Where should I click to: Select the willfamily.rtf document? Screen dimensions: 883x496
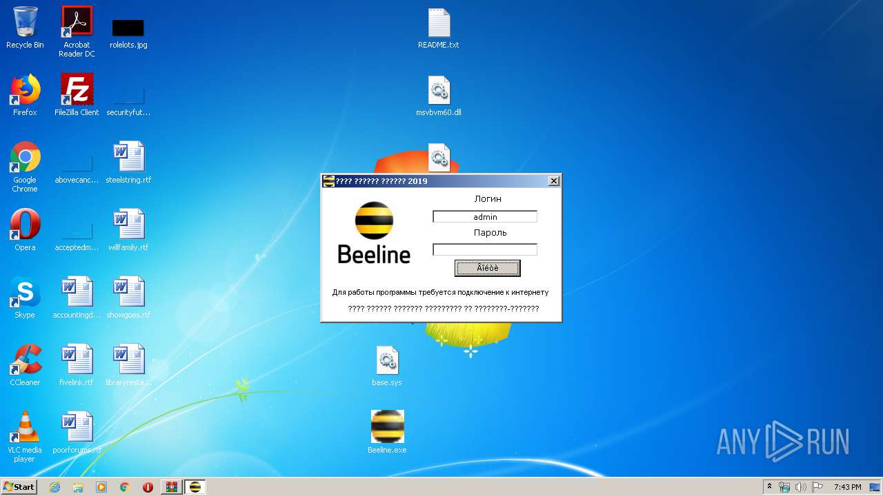click(x=128, y=230)
